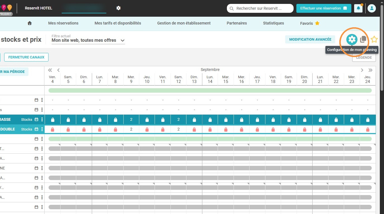
Task: Click Effectuer une réservation button
Action: click(324, 8)
